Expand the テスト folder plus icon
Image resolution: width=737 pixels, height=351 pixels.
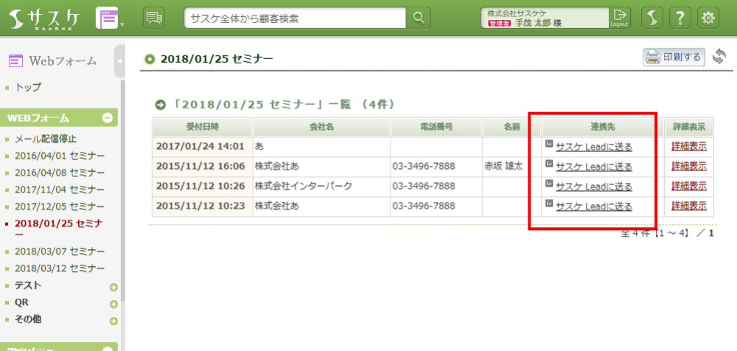[113, 288]
